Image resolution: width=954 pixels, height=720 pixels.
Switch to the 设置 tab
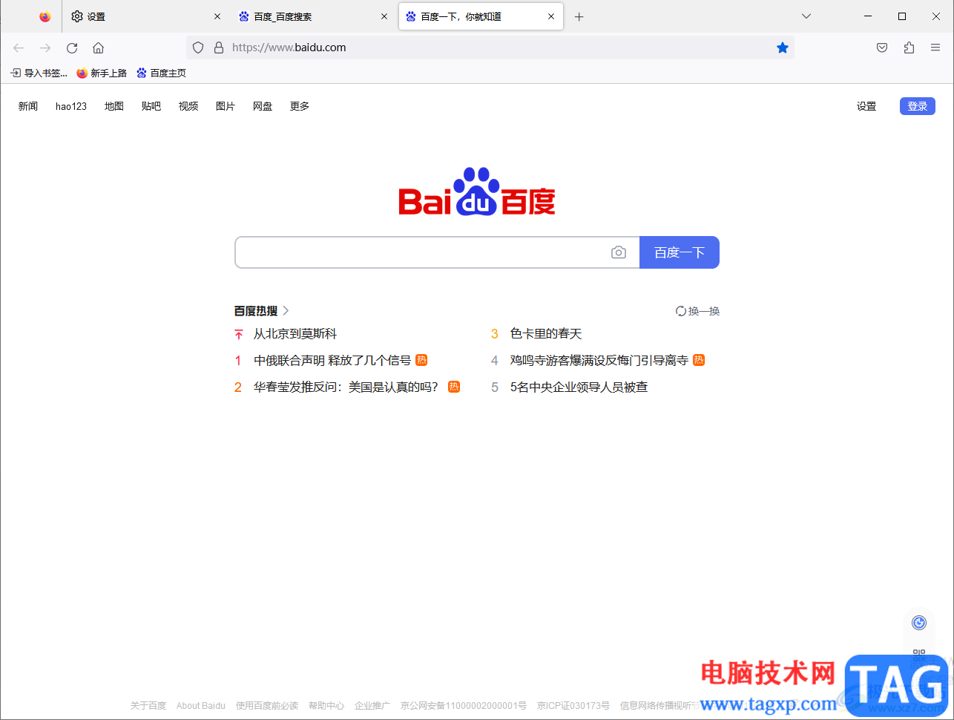[145, 16]
